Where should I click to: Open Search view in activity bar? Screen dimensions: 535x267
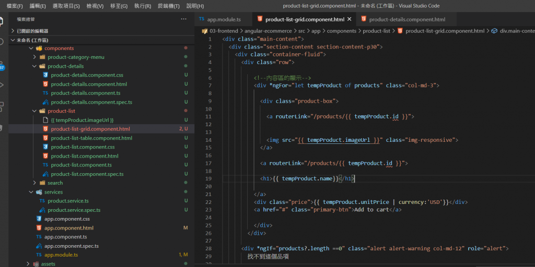[x=2, y=42]
